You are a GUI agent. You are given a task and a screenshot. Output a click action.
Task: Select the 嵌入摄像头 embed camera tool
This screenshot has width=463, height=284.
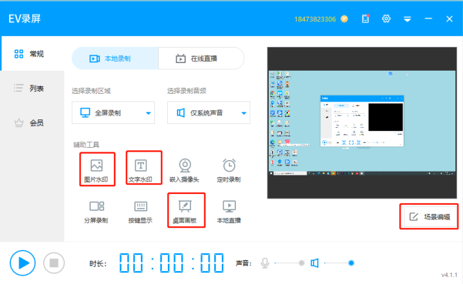(x=185, y=170)
